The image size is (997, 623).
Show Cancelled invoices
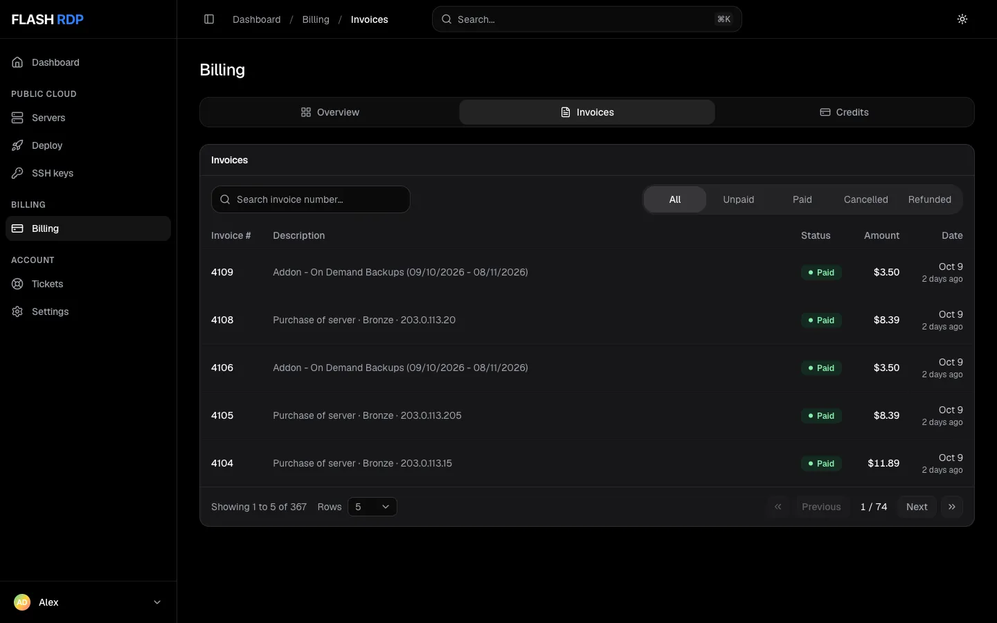tap(866, 199)
